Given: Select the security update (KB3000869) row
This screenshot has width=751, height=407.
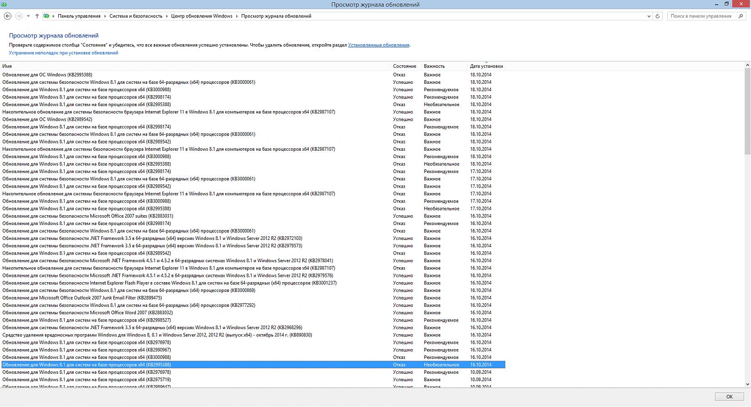Looking at the screenshot, I should 253,290.
